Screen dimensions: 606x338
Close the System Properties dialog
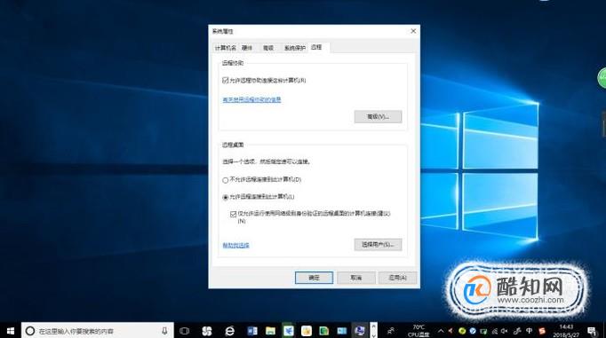[x=413, y=31]
